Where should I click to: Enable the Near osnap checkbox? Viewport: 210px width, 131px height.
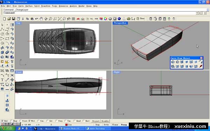(12, 121)
